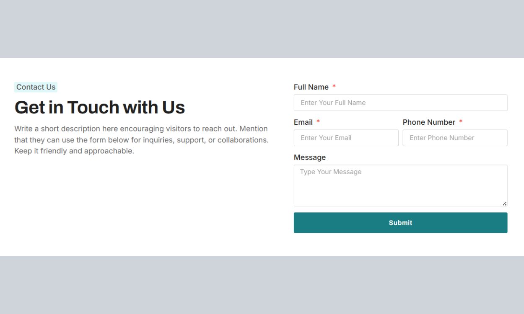Click the gray area below the form
Viewport: 524px width, 314px height.
click(x=262, y=285)
